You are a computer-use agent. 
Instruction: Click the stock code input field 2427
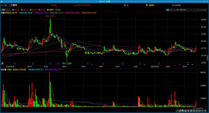click(7, 5)
